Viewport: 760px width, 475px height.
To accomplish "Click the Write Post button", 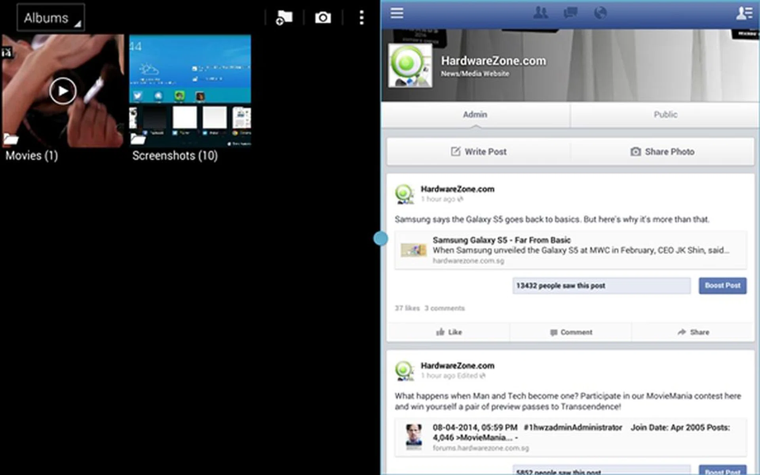I will (x=479, y=152).
